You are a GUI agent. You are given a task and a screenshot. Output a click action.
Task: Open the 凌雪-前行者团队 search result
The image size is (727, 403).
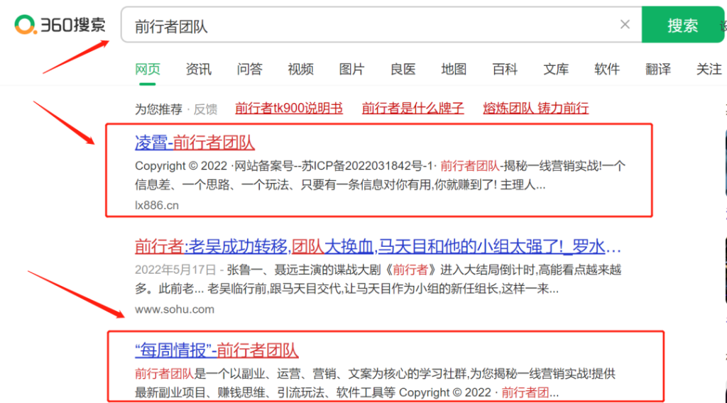pyautogui.click(x=195, y=143)
